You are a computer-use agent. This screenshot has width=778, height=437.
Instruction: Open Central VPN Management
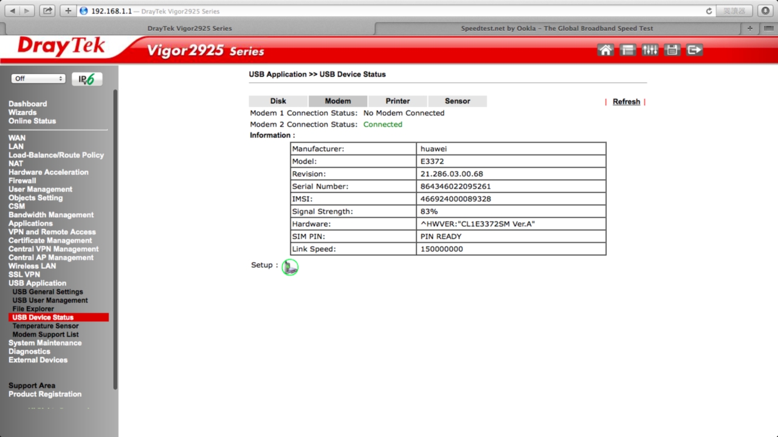click(53, 248)
